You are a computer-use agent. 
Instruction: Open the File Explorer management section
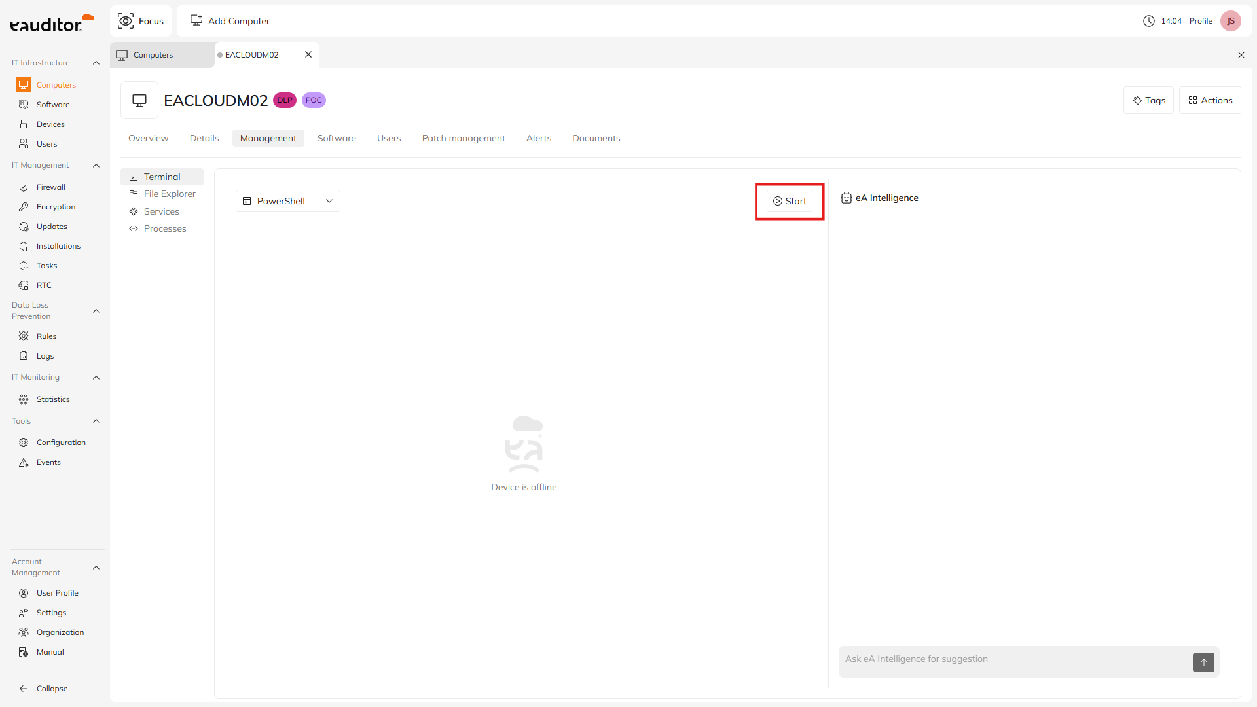(x=169, y=194)
